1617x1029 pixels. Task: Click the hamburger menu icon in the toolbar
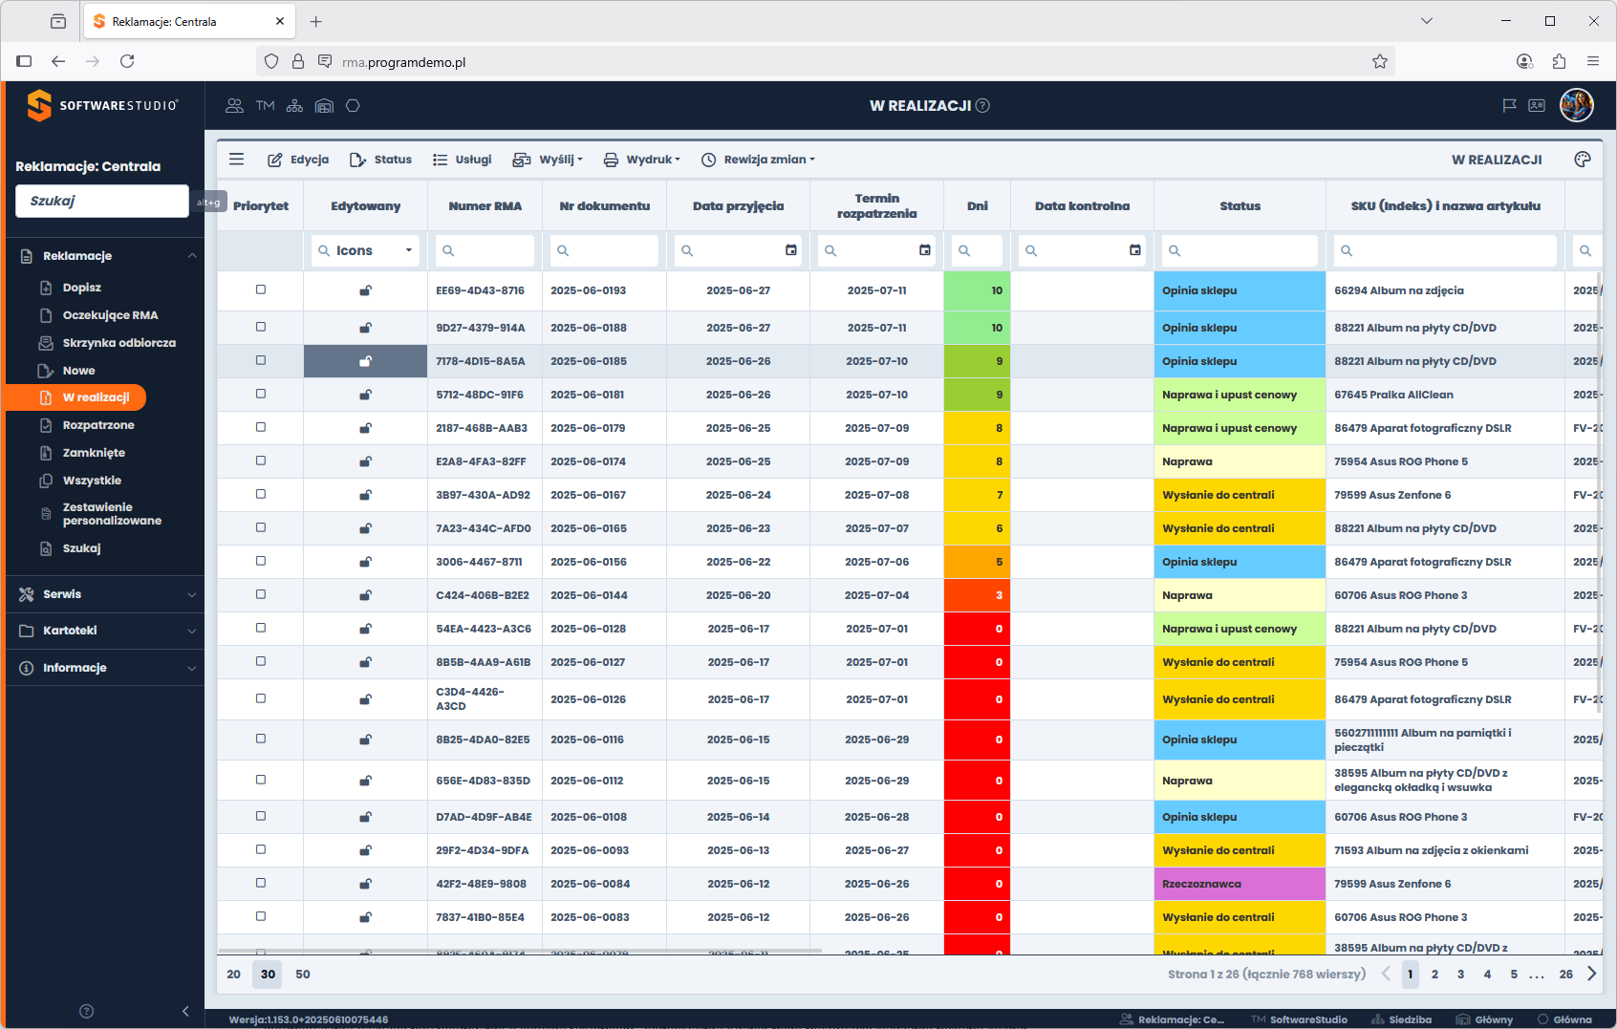click(x=237, y=160)
